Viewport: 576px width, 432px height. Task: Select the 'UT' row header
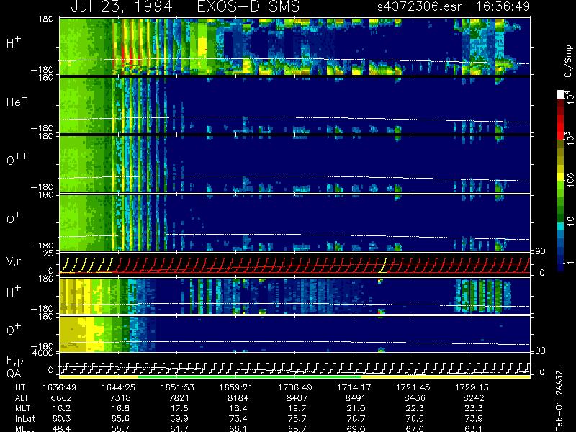pos(21,387)
